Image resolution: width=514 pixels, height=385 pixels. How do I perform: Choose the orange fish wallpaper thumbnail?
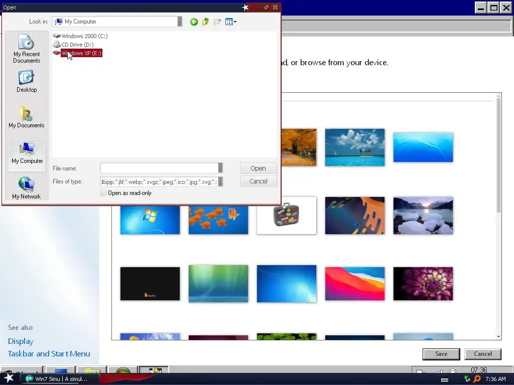click(x=218, y=220)
